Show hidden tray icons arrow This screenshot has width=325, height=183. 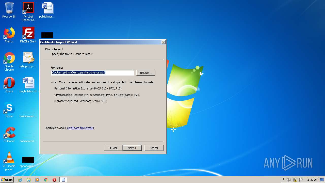(283, 179)
